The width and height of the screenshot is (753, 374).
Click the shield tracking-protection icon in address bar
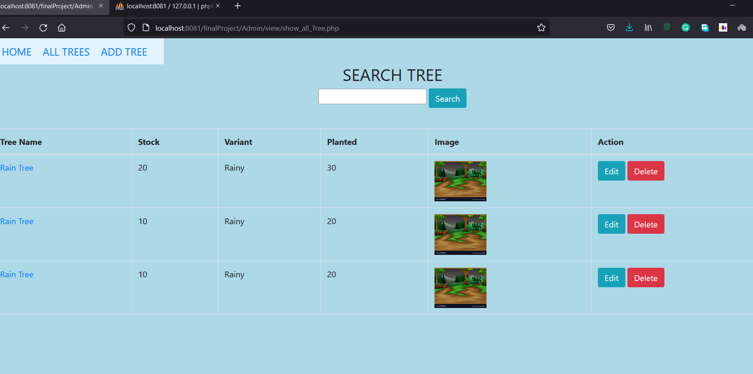coord(131,27)
